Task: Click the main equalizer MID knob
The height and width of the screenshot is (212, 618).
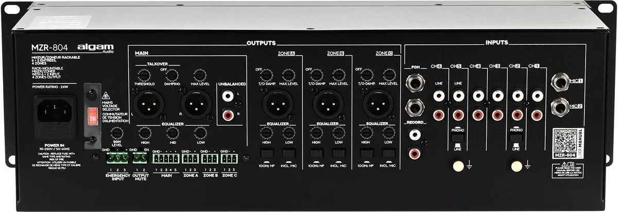Action: [x=173, y=133]
